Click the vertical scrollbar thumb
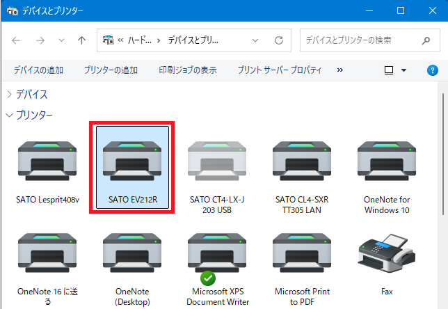 pos(443,154)
